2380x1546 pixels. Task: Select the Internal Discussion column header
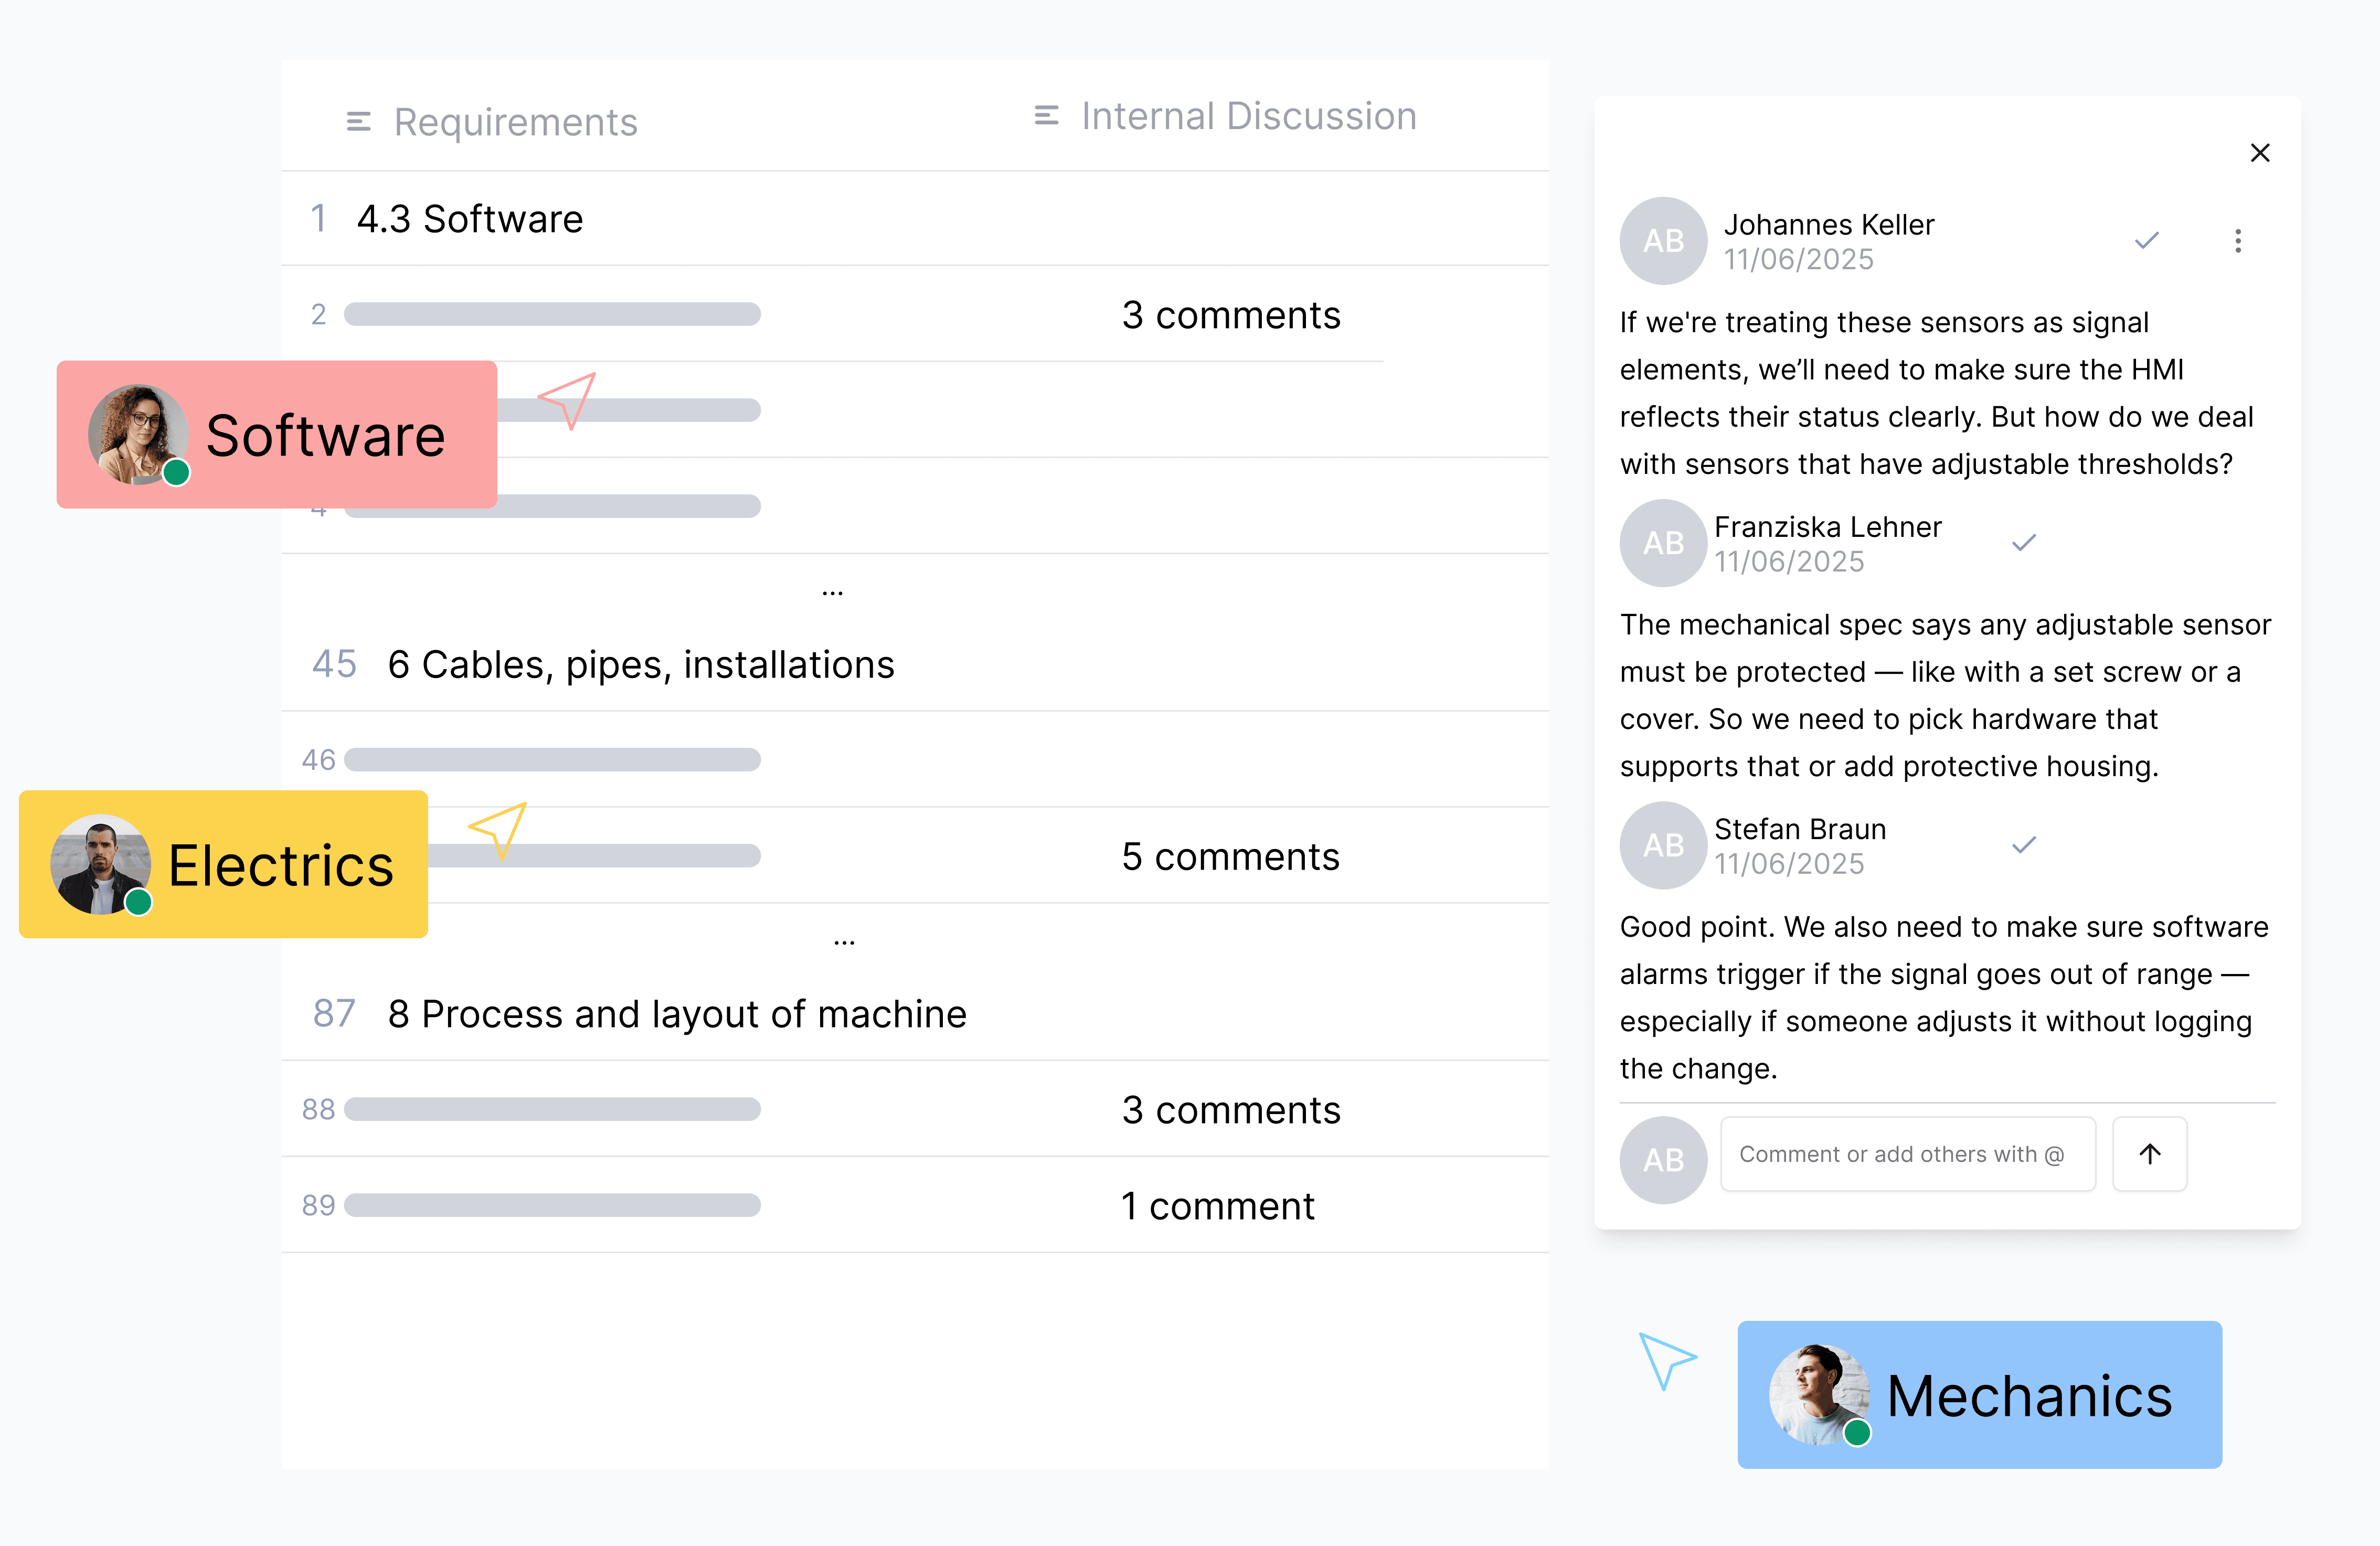(1248, 116)
